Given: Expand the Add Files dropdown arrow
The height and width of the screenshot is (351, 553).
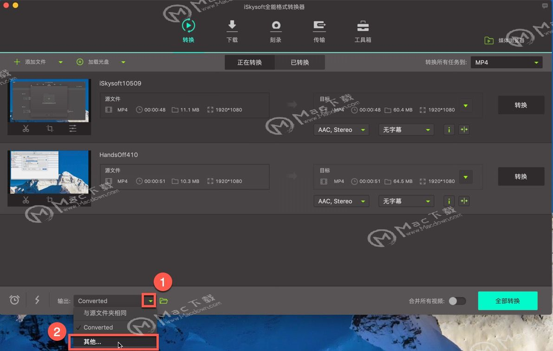Looking at the screenshot, I should (61, 62).
